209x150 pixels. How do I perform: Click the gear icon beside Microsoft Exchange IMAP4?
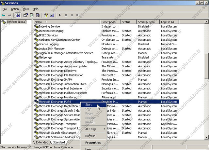(x=36, y=79)
